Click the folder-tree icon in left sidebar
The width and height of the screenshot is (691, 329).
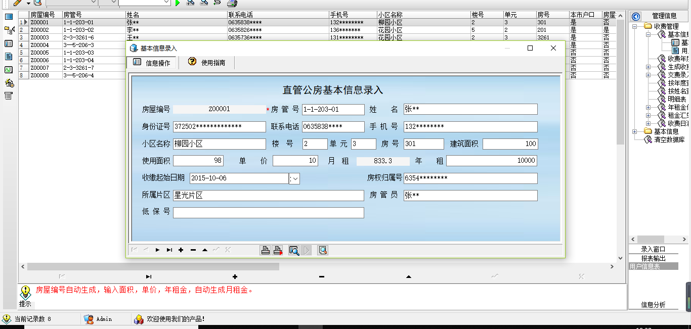point(9,30)
